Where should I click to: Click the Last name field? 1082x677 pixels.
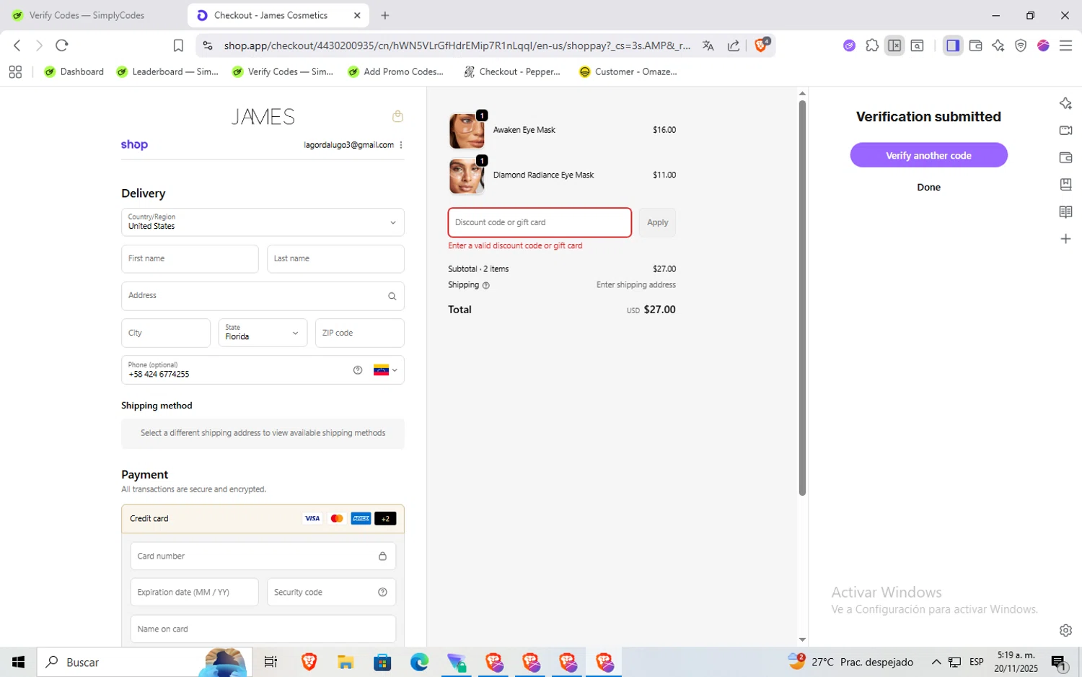(x=335, y=258)
